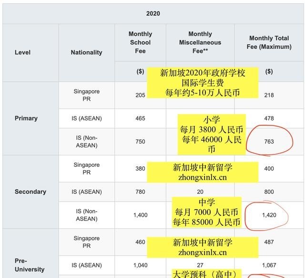Select the miscellaneous fee value 27
The height and width of the screenshot is (278, 305).
(x=200, y=265)
